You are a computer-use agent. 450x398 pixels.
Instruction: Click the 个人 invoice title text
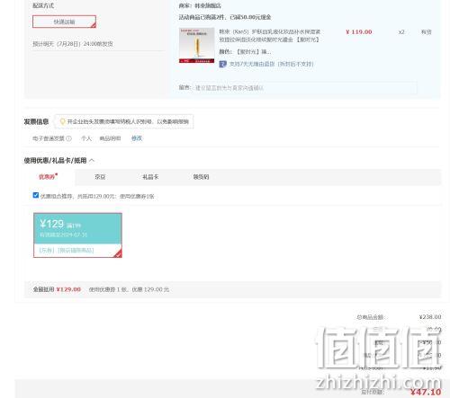[x=86, y=138]
